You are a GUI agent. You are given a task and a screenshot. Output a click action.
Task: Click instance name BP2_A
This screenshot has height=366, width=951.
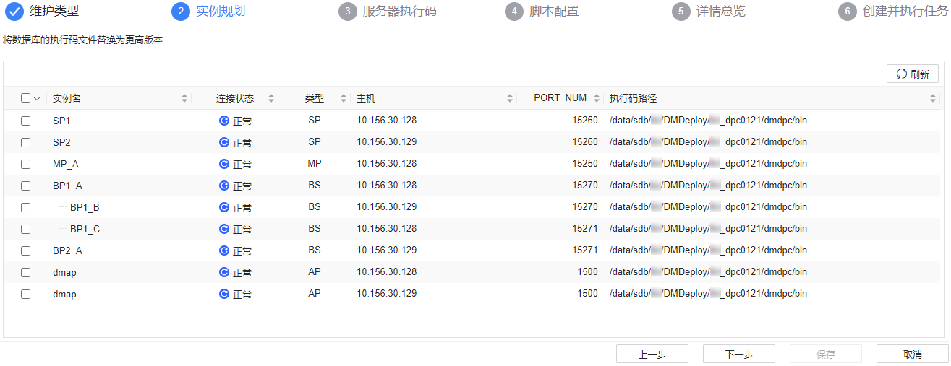pos(67,250)
